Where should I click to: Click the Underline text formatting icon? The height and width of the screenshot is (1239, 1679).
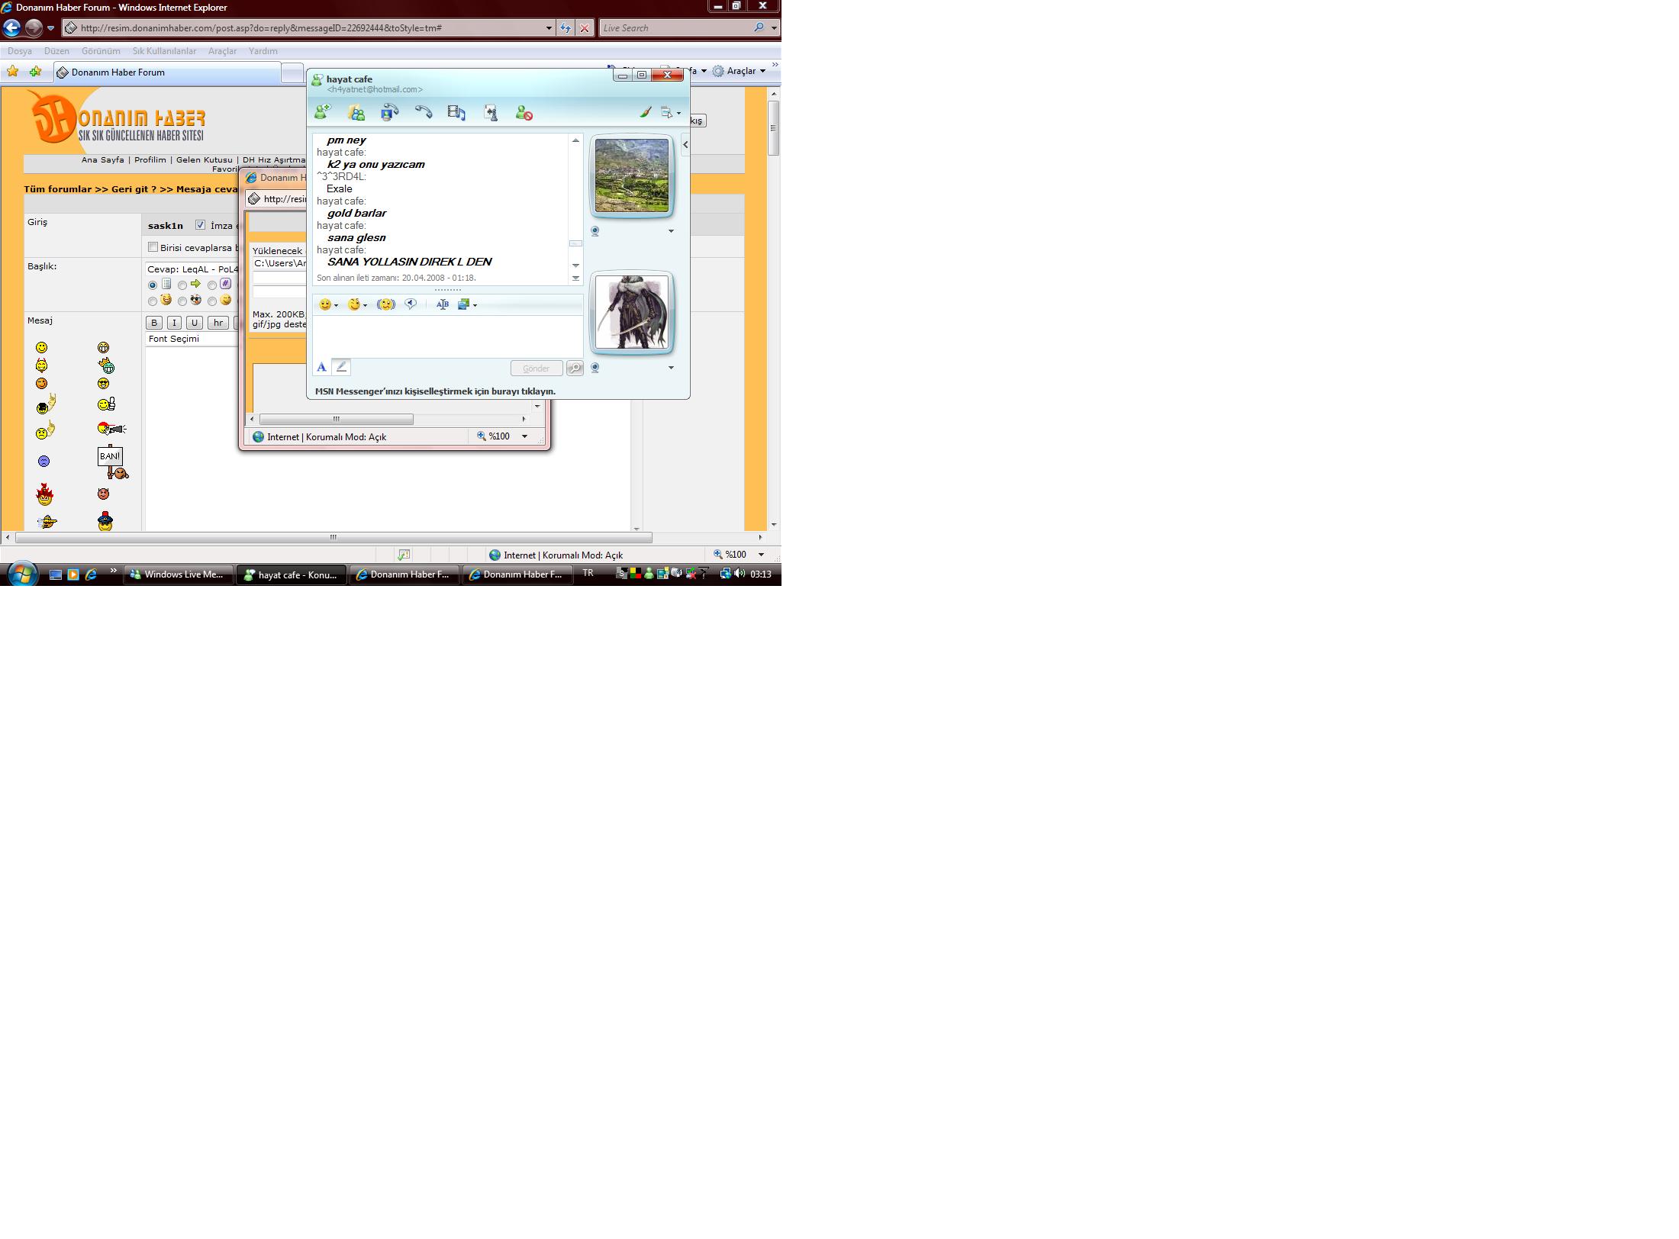point(195,322)
